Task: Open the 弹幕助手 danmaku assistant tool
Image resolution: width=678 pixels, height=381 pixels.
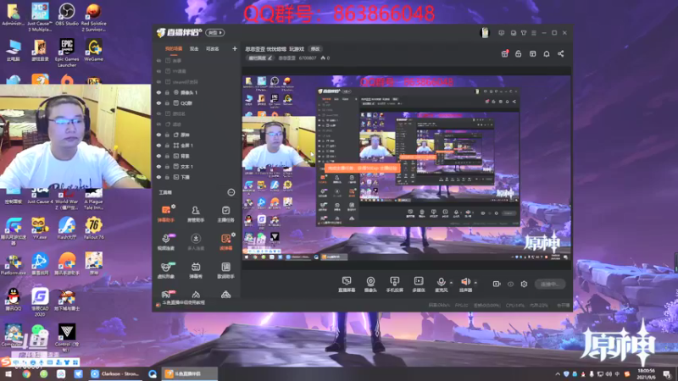Action: tap(166, 213)
